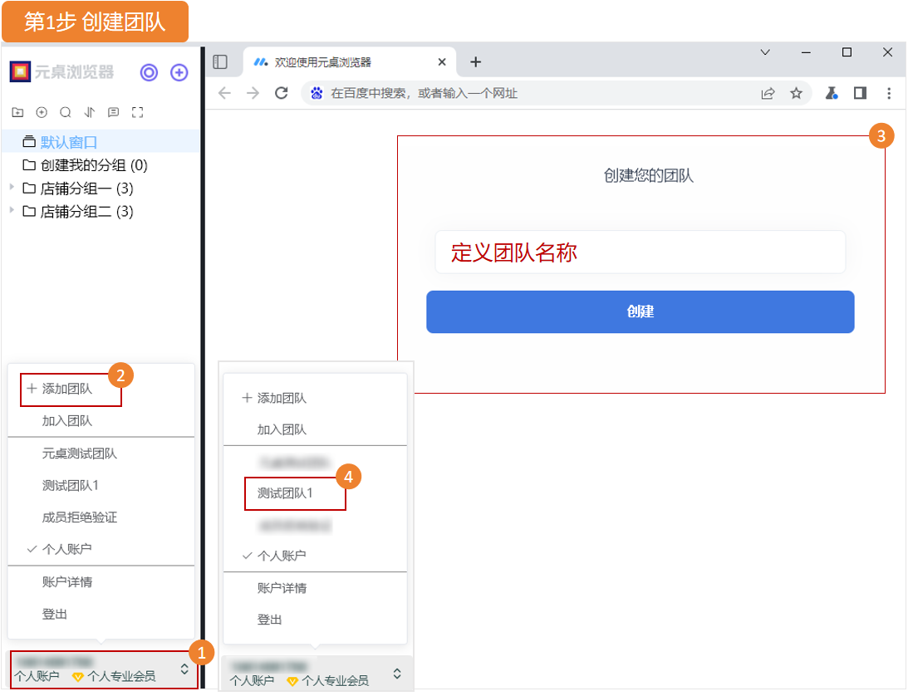Focus the 定义团队名称 team name field

(640, 252)
